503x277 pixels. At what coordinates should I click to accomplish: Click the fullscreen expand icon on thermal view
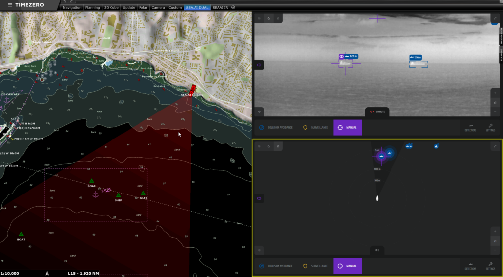494,19
